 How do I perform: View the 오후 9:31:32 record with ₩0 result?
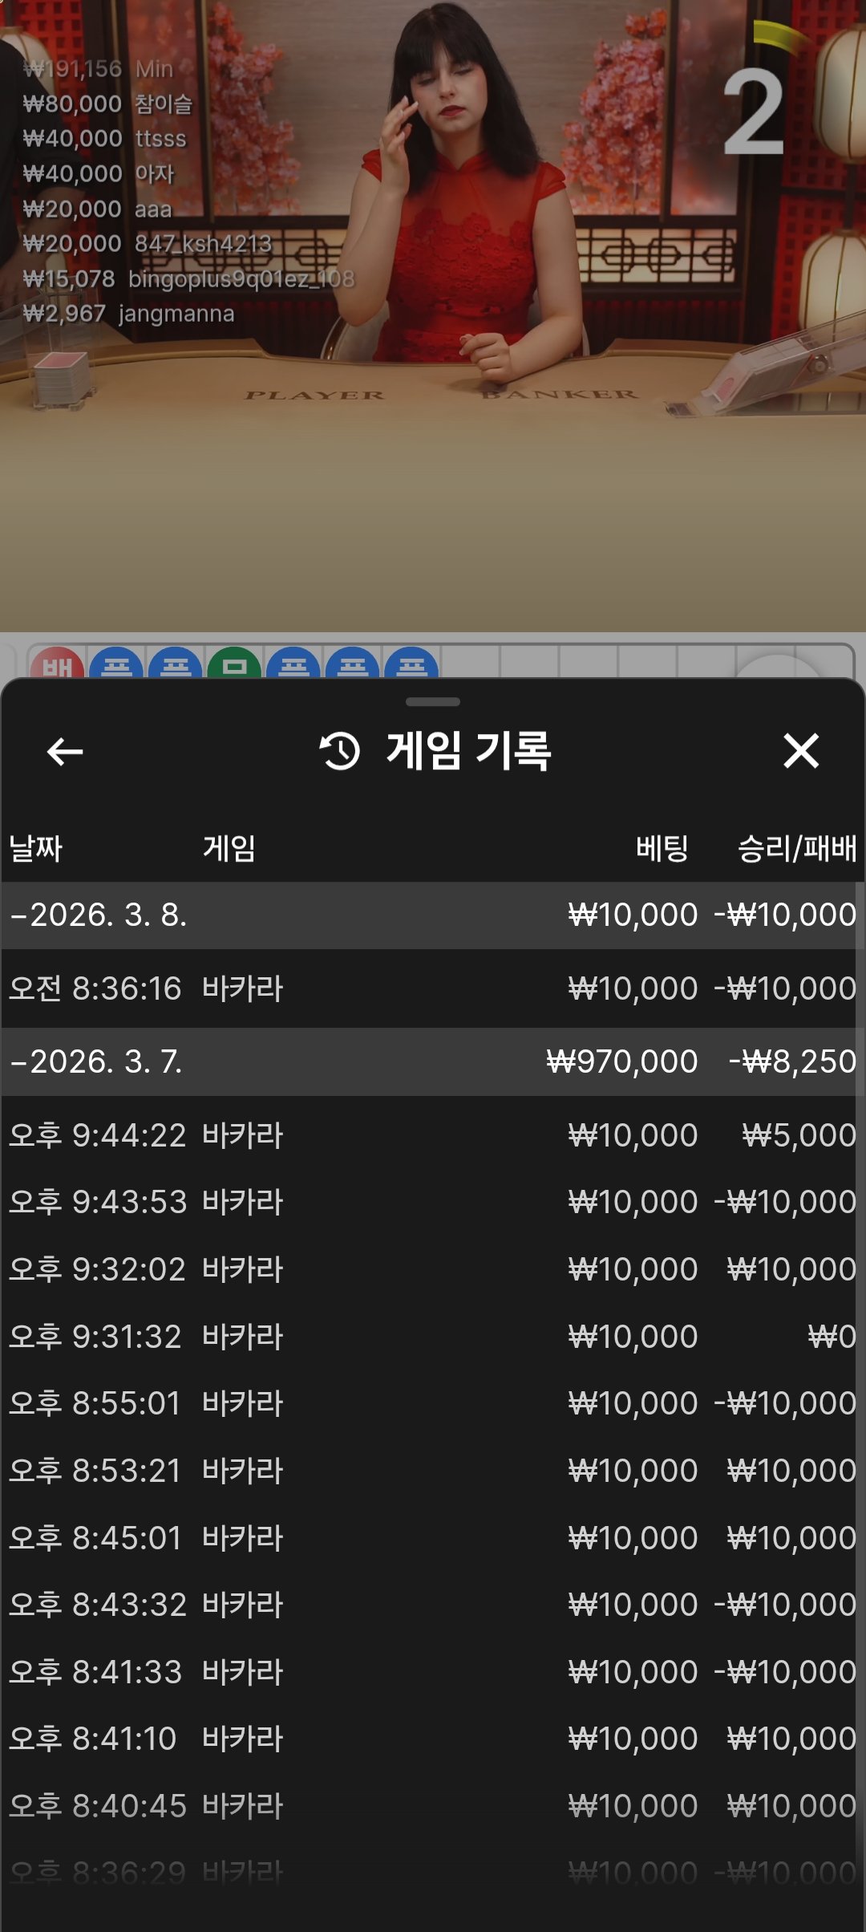click(x=433, y=1337)
